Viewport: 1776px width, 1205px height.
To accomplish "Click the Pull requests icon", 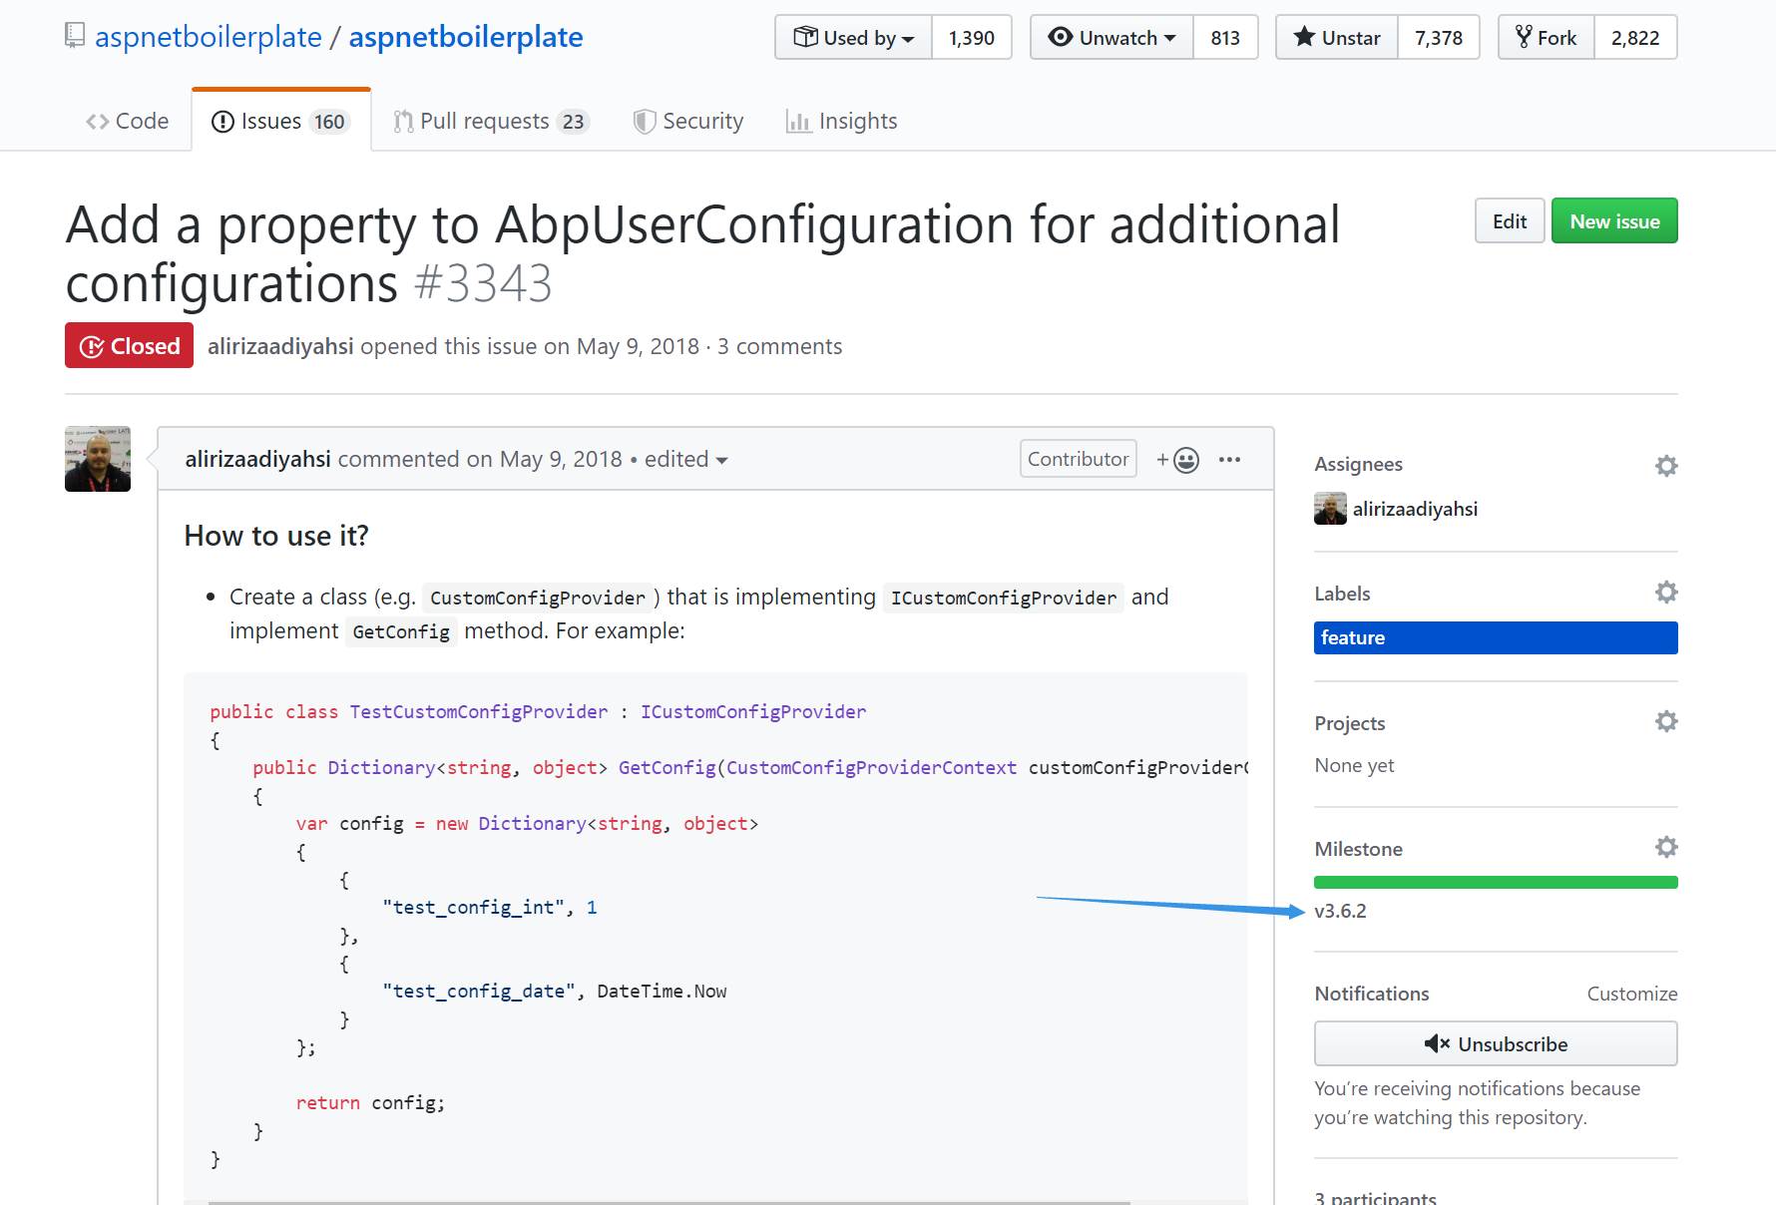I will click(x=403, y=121).
